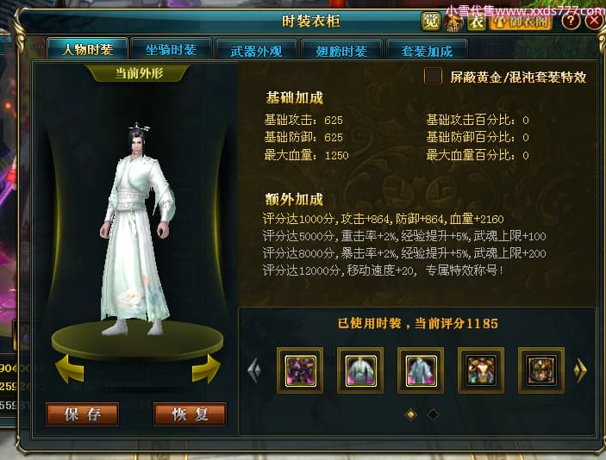Open the 武器外观 tab
The width and height of the screenshot is (606, 460).
tap(256, 50)
